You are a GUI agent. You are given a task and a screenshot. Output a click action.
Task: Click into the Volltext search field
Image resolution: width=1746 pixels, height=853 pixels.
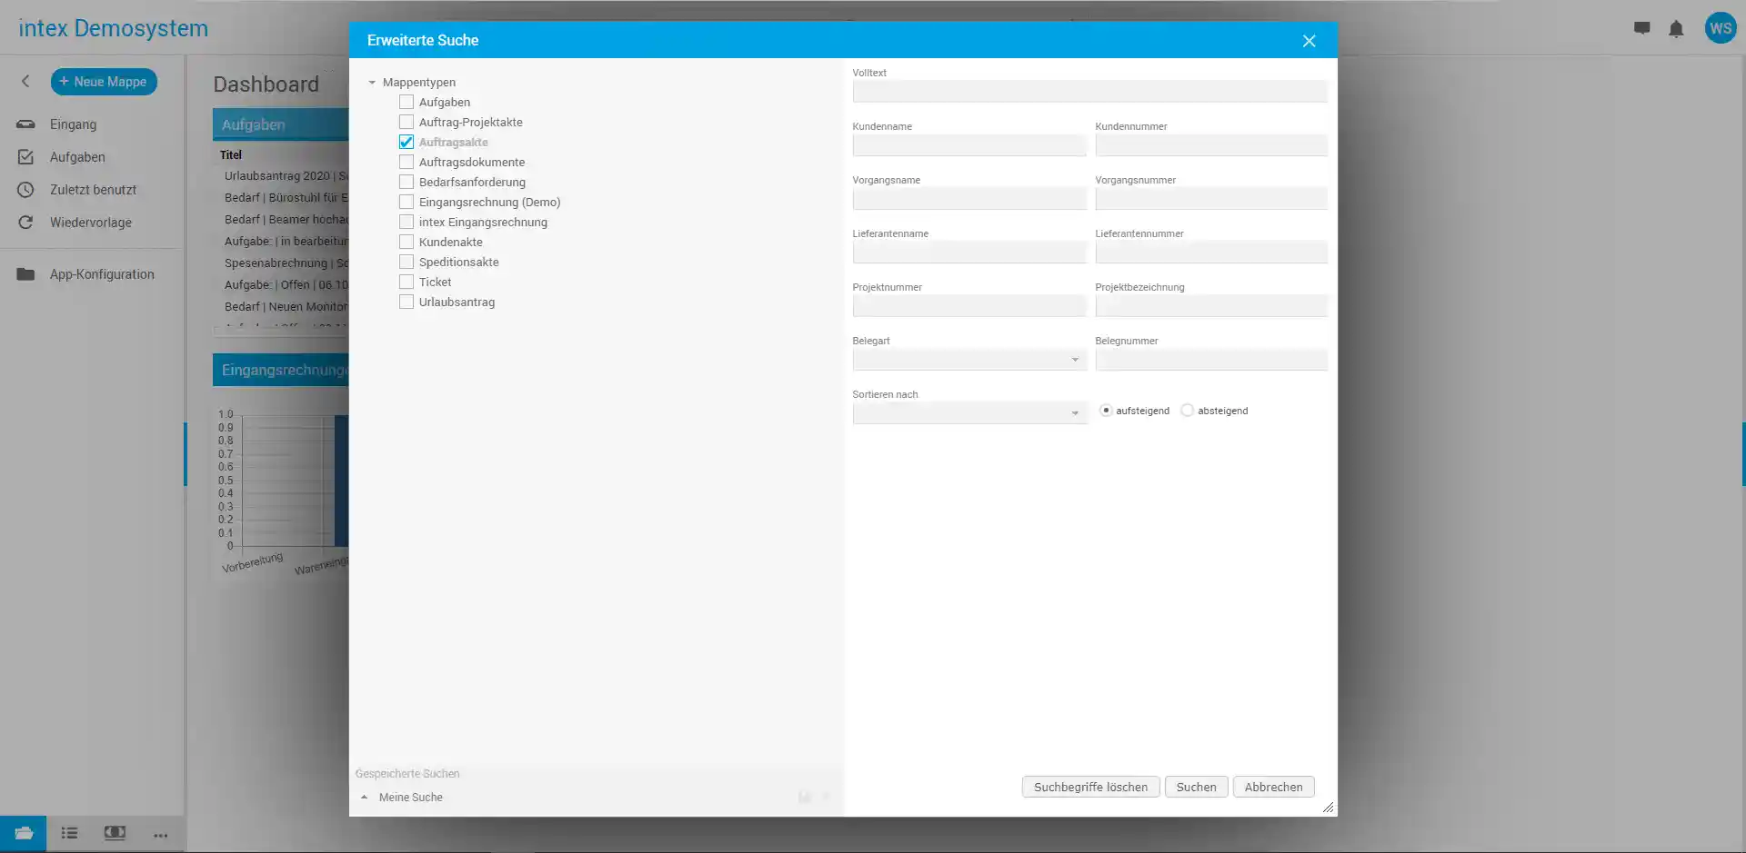[1089, 92]
